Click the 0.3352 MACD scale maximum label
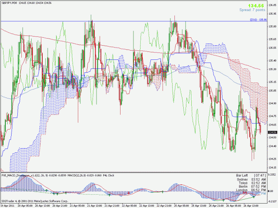The height and width of the screenshot is (208, 278). [272, 175]
